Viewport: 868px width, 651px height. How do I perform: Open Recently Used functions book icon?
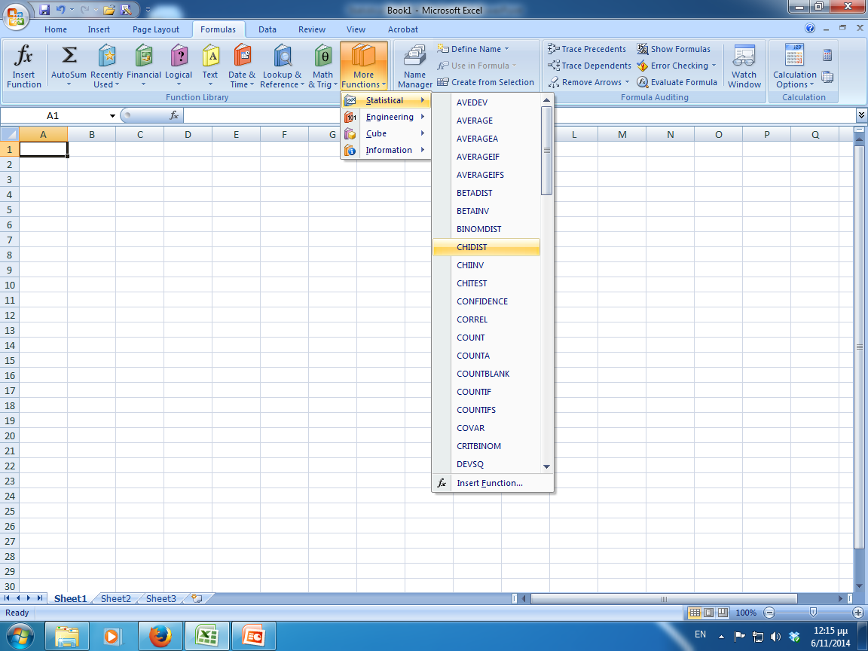pos(107,55)
